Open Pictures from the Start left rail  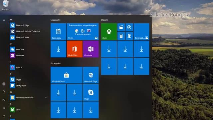(x=4, y=100)
